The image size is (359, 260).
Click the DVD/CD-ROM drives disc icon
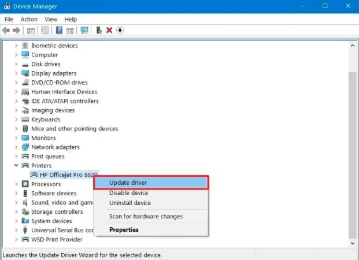tap(25, 83)
